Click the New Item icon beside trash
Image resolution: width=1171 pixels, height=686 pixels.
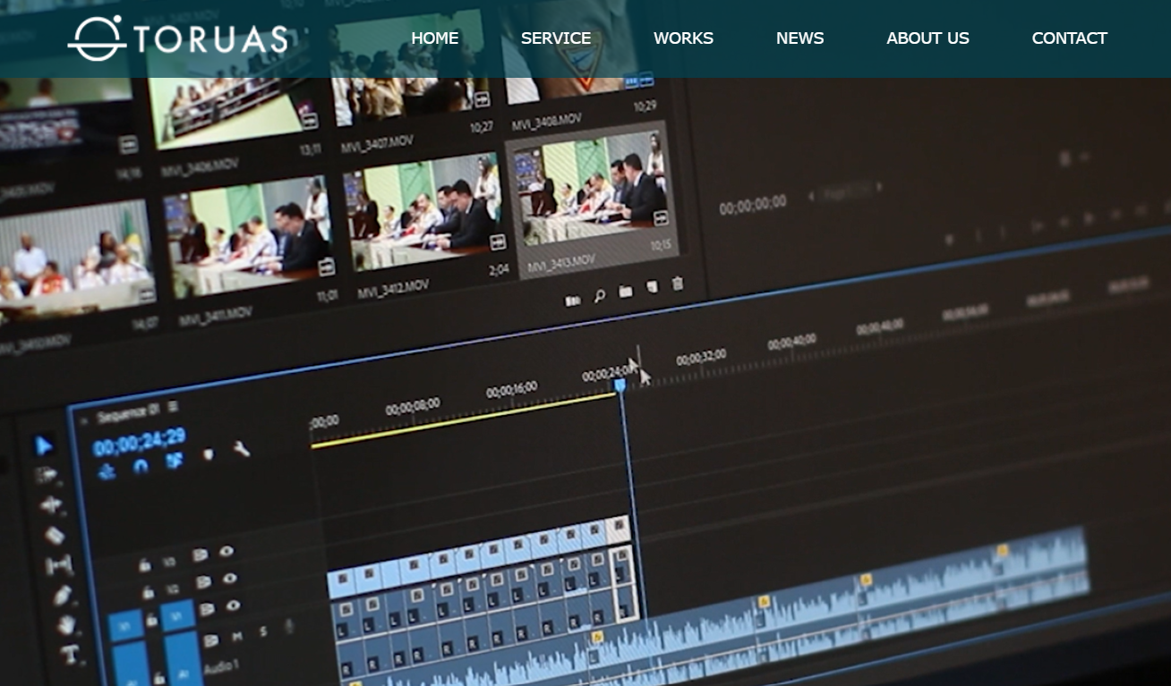pos(653,287)
